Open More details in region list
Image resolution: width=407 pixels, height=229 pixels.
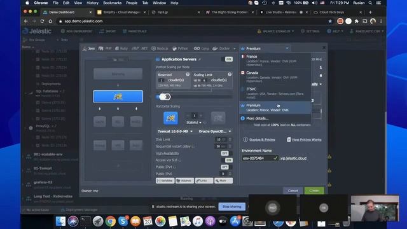pyautogui.click(x=257, y=118)
